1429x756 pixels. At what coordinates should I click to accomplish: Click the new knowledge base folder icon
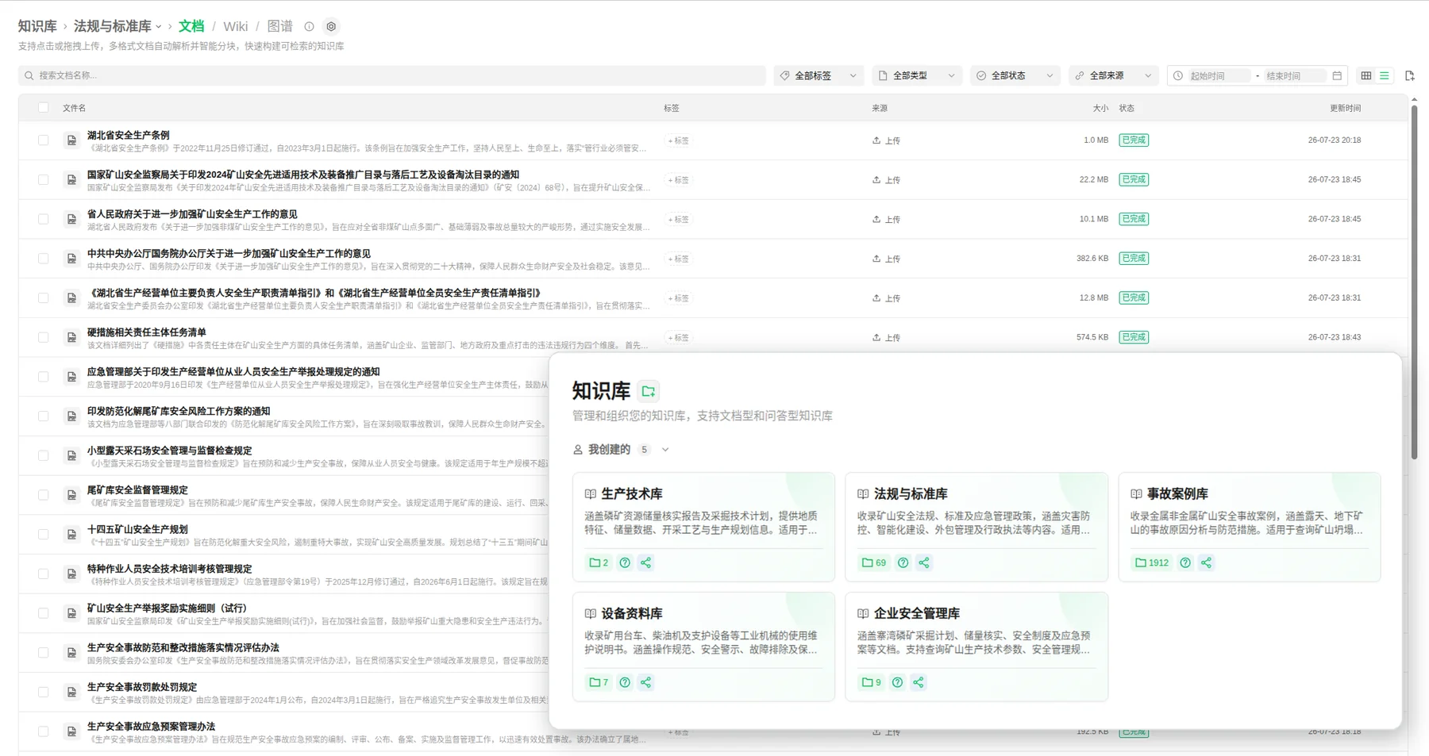[649, 391]
